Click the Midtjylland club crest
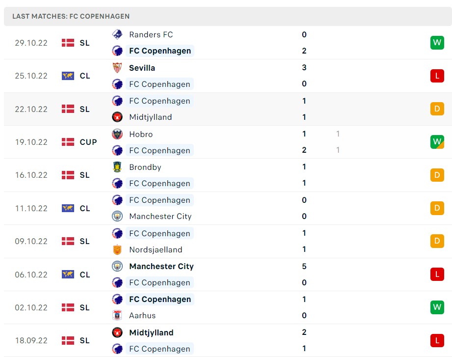The height and width of the screenshot is (357, 452). (117, 117)
